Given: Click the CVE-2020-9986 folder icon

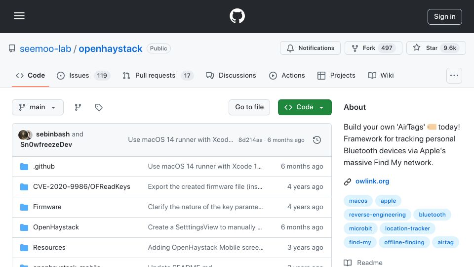Looking at the screenshot, I should click(24, 187).
